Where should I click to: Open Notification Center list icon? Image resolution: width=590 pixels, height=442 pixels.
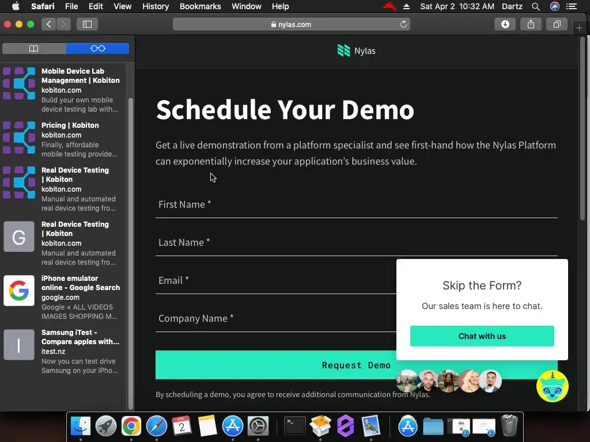pos(572,6)
